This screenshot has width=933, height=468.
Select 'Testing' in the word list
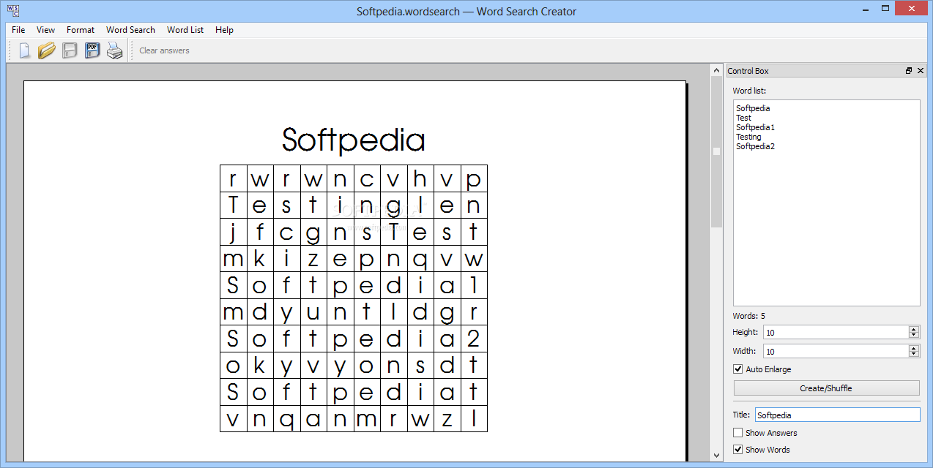(748, 137)
